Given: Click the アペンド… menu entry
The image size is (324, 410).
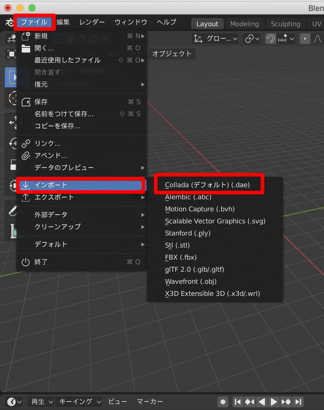Looking at the screenshot, I should 82,155.
